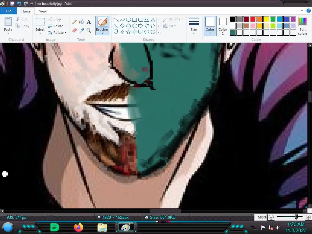Choose the Oval shape

click(129, 20)
